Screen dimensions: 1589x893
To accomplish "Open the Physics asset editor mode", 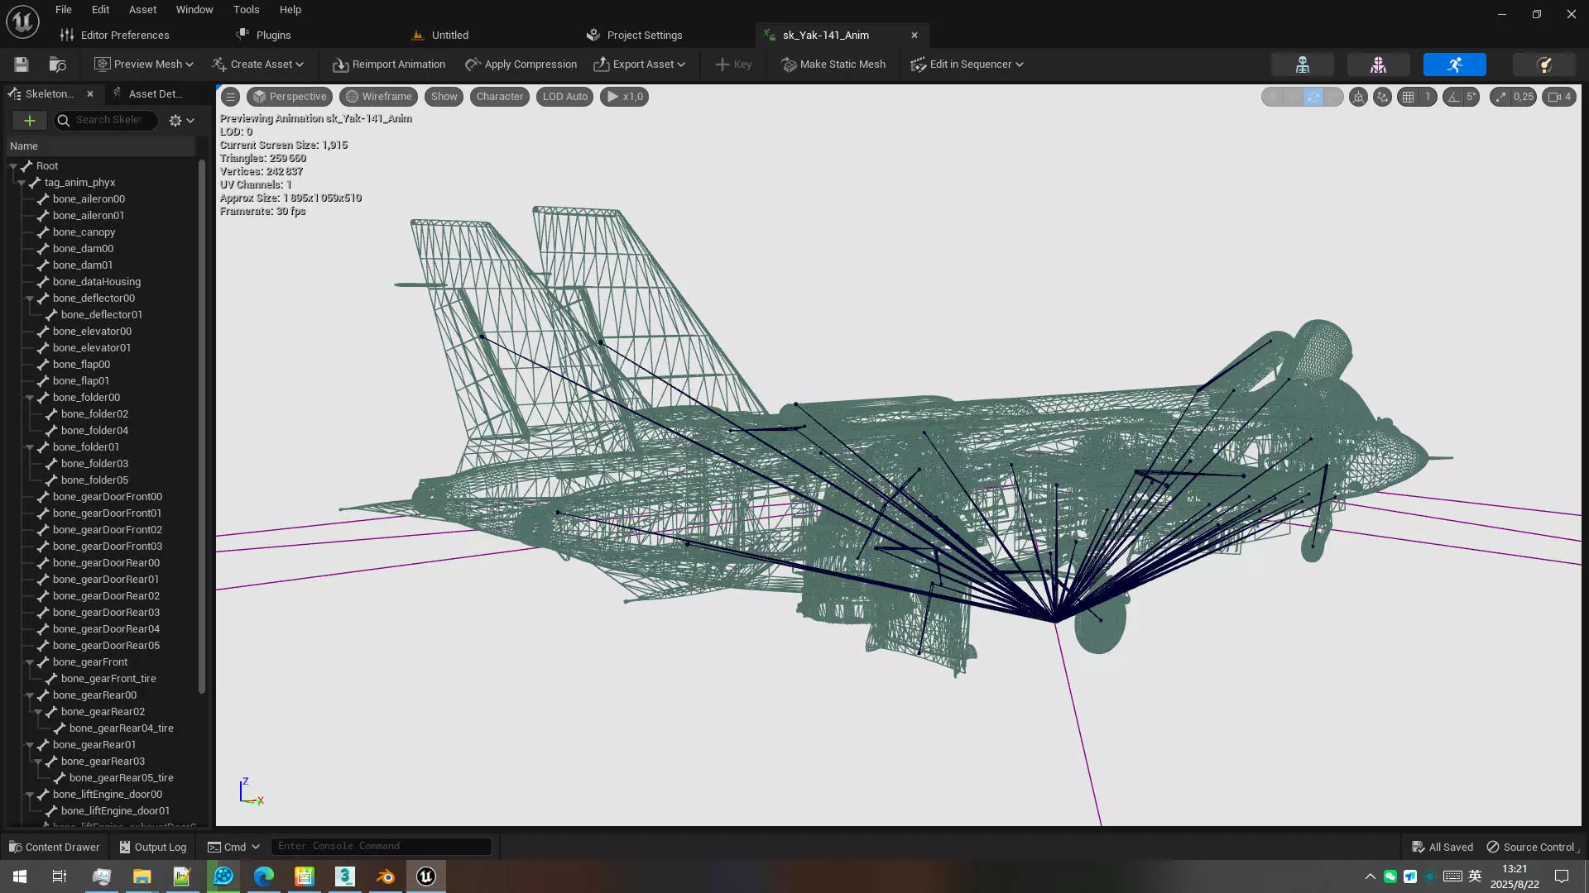I will tap(1543, 64).
